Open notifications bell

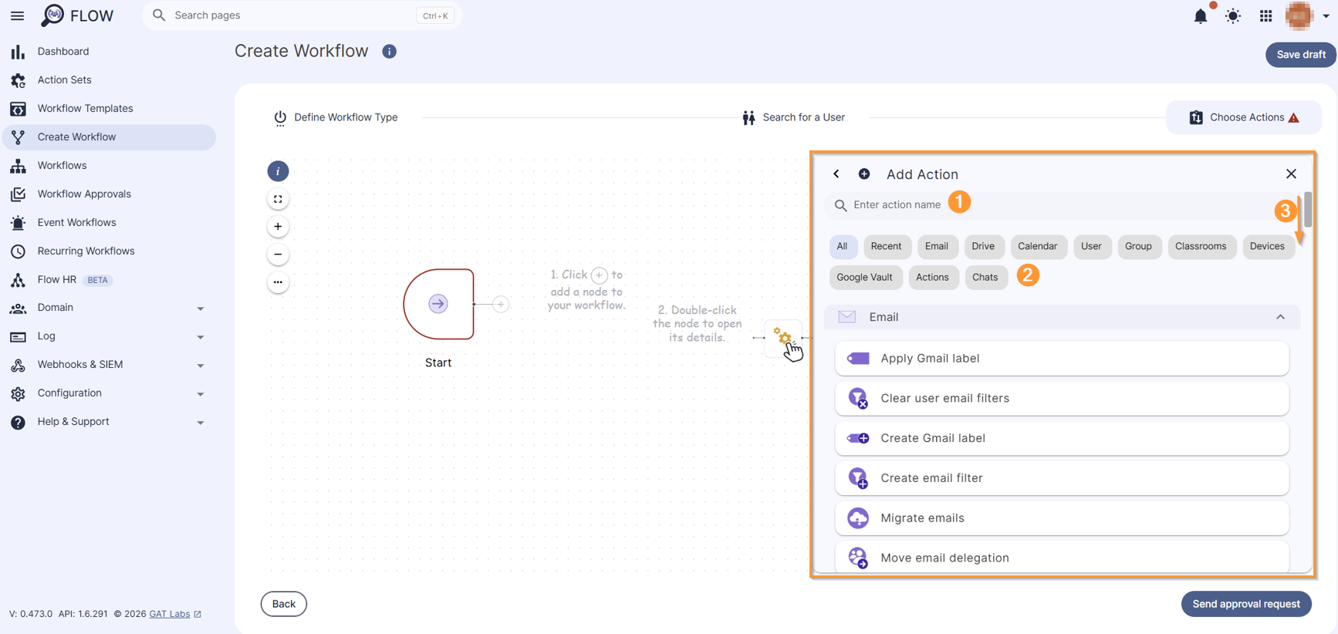[x=1201, y=16]
